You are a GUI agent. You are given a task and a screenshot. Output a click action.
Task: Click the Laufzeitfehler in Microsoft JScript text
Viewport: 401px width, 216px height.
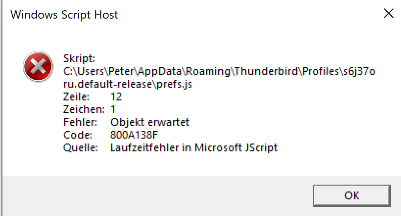point(194,147)
